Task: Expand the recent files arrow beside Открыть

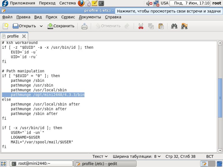Action: (x=41, y=26)
